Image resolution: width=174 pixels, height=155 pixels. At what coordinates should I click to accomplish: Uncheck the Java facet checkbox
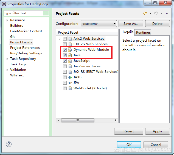[x=65, y=55]
